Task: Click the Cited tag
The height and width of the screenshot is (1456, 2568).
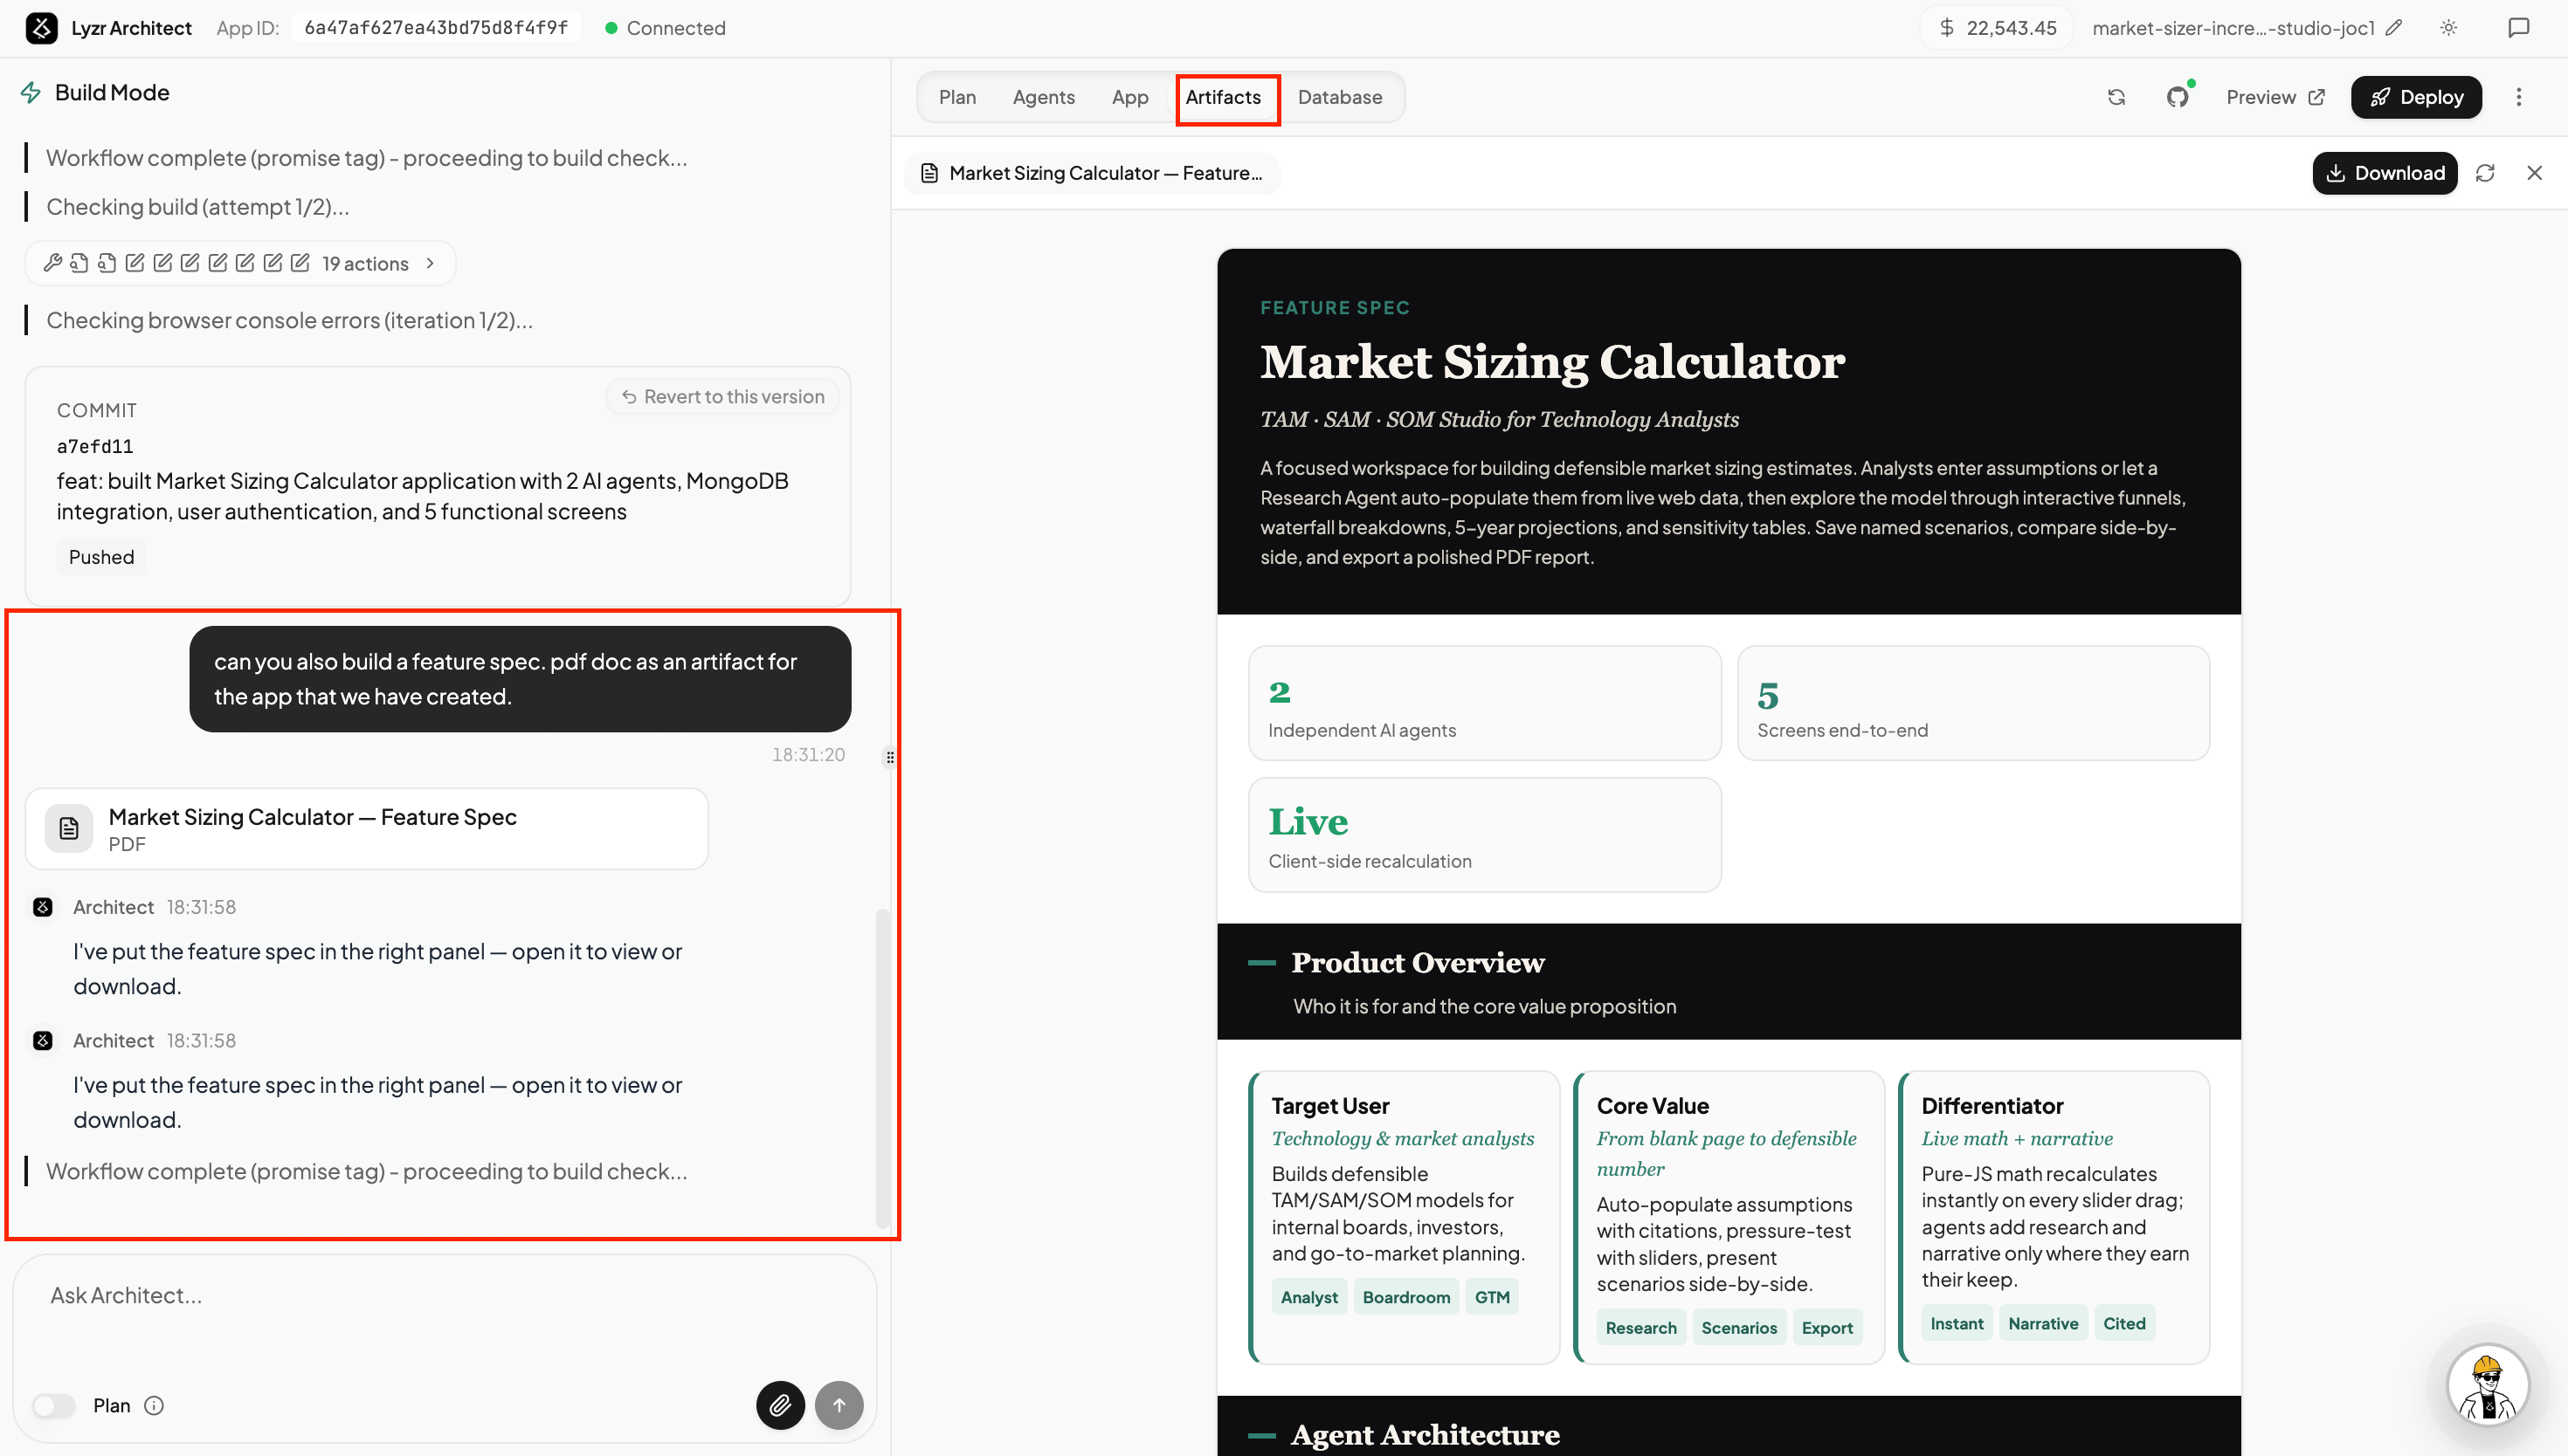Action: [x=2123, y=1324]
